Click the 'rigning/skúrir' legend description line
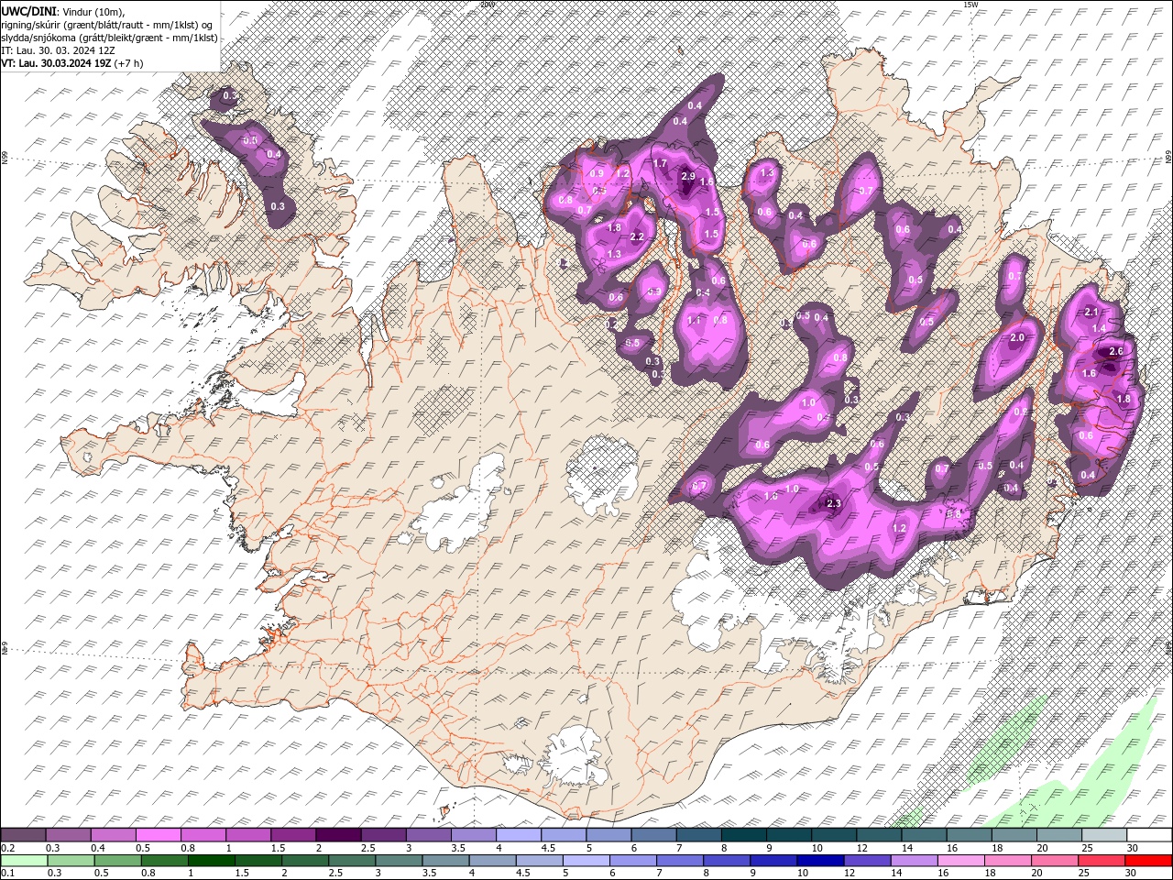The width and height of the screenshot is (1173, 880). pyautogui.click(x=108, y=24)
